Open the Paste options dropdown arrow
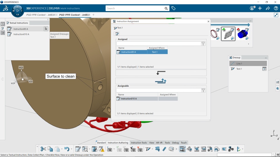 tap(62, 149)
